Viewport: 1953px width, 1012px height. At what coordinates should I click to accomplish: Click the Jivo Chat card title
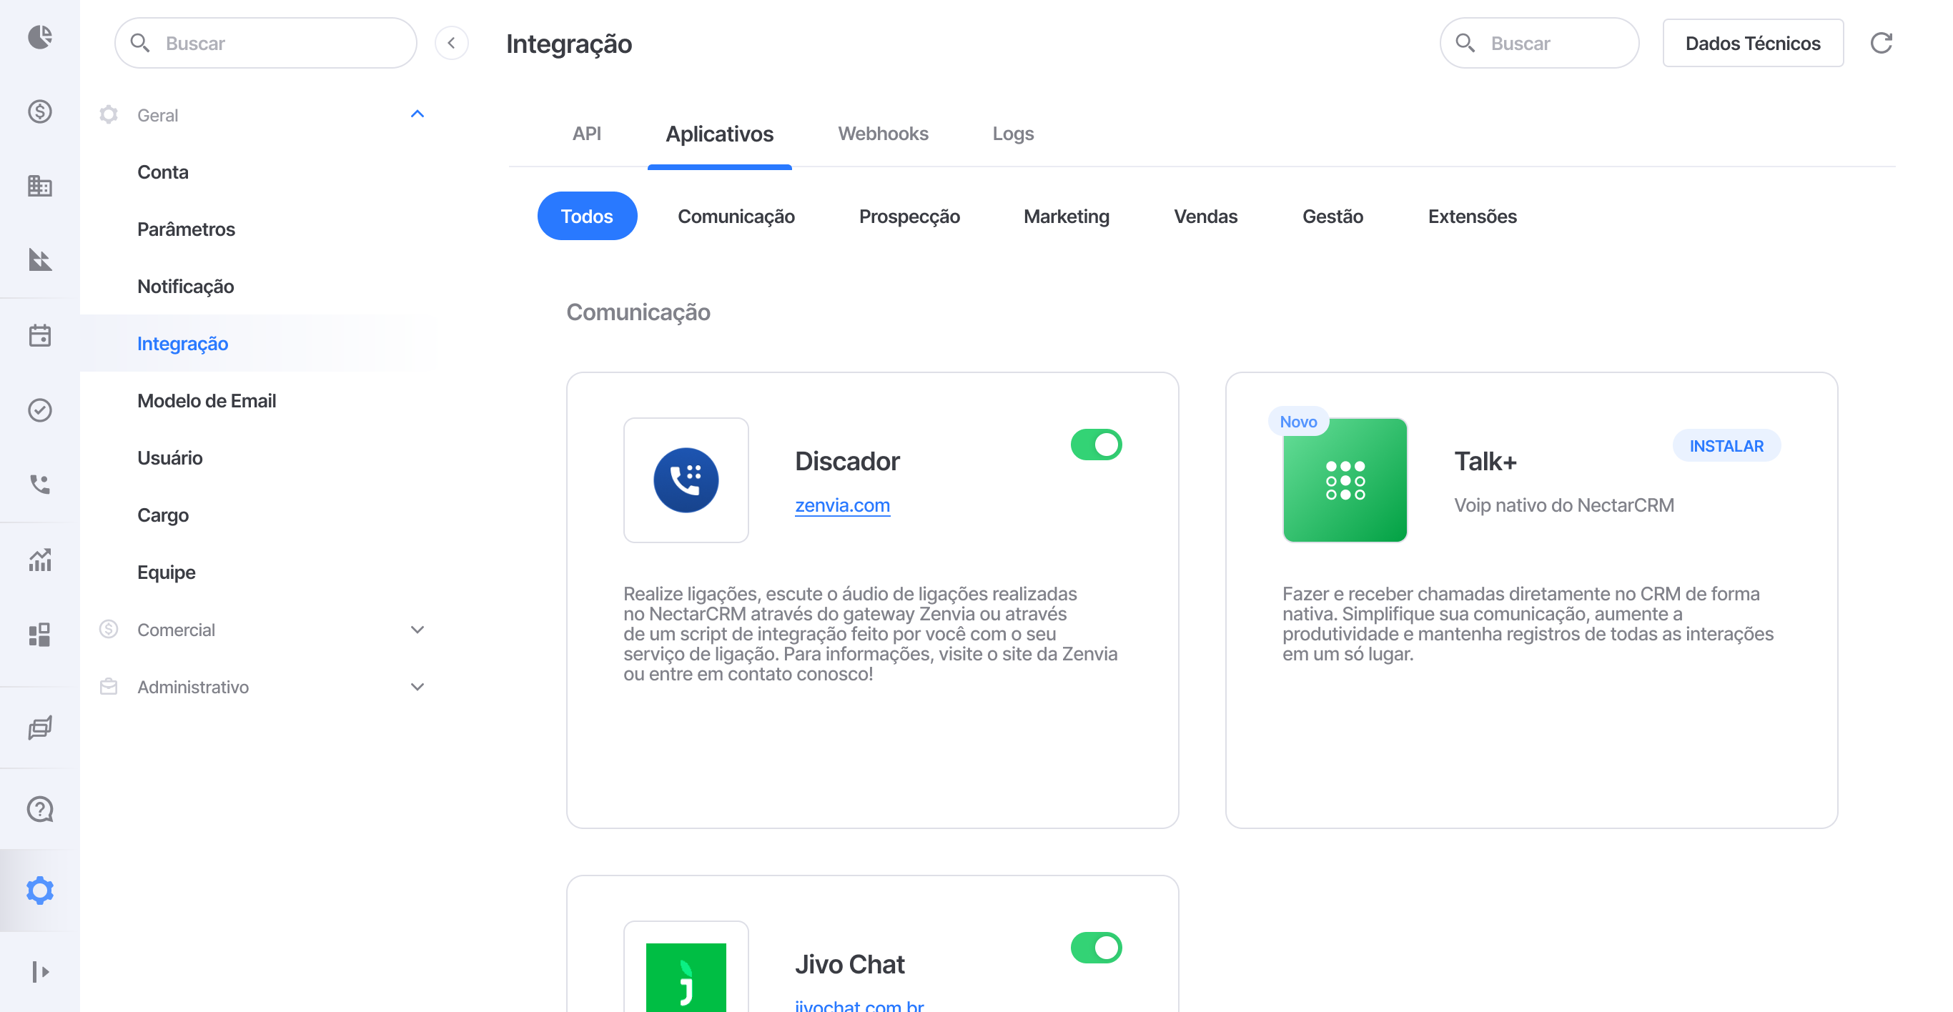coord(849,965)
